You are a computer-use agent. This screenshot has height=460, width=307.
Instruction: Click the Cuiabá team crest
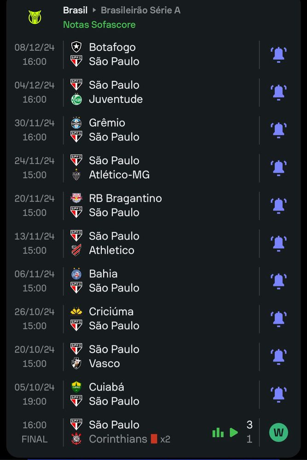point(76,387)
